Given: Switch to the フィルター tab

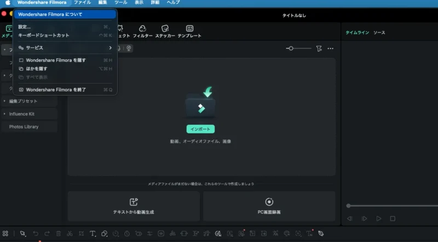Looking at the screenshot, I should point(142,31).
